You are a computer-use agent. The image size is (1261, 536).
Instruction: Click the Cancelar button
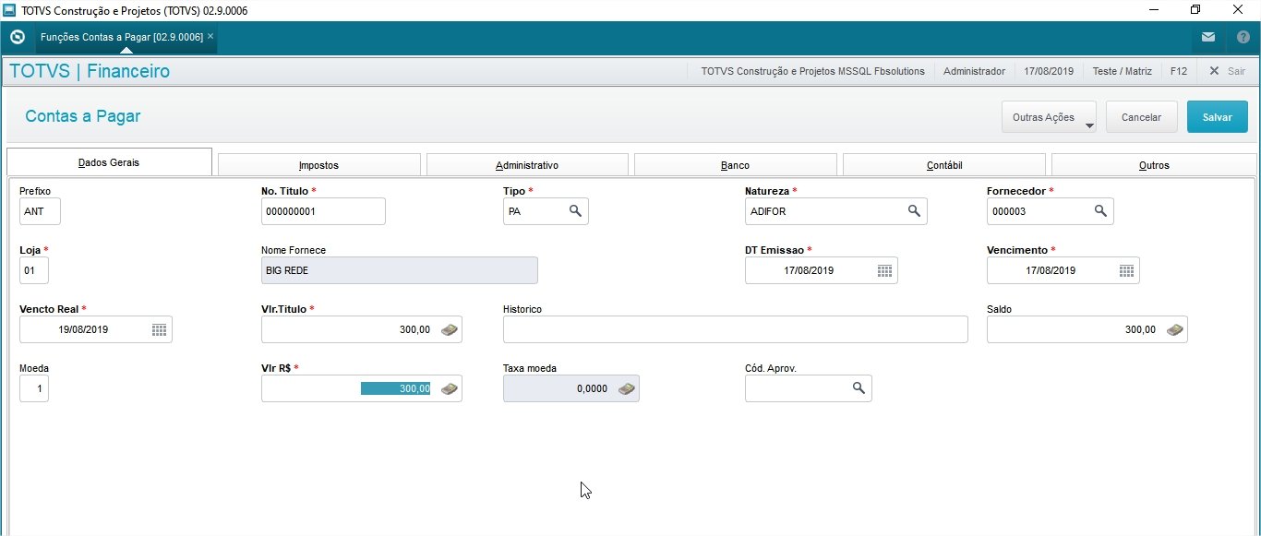pyautogui.click(x=1141, y=117)
